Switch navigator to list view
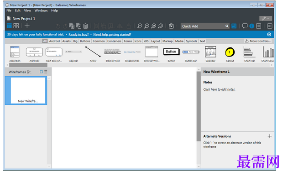This screenshot has height=176, width=288. [x=46, y=72]
